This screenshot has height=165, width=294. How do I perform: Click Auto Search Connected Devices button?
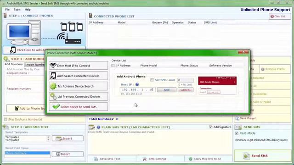click(79, 76)
